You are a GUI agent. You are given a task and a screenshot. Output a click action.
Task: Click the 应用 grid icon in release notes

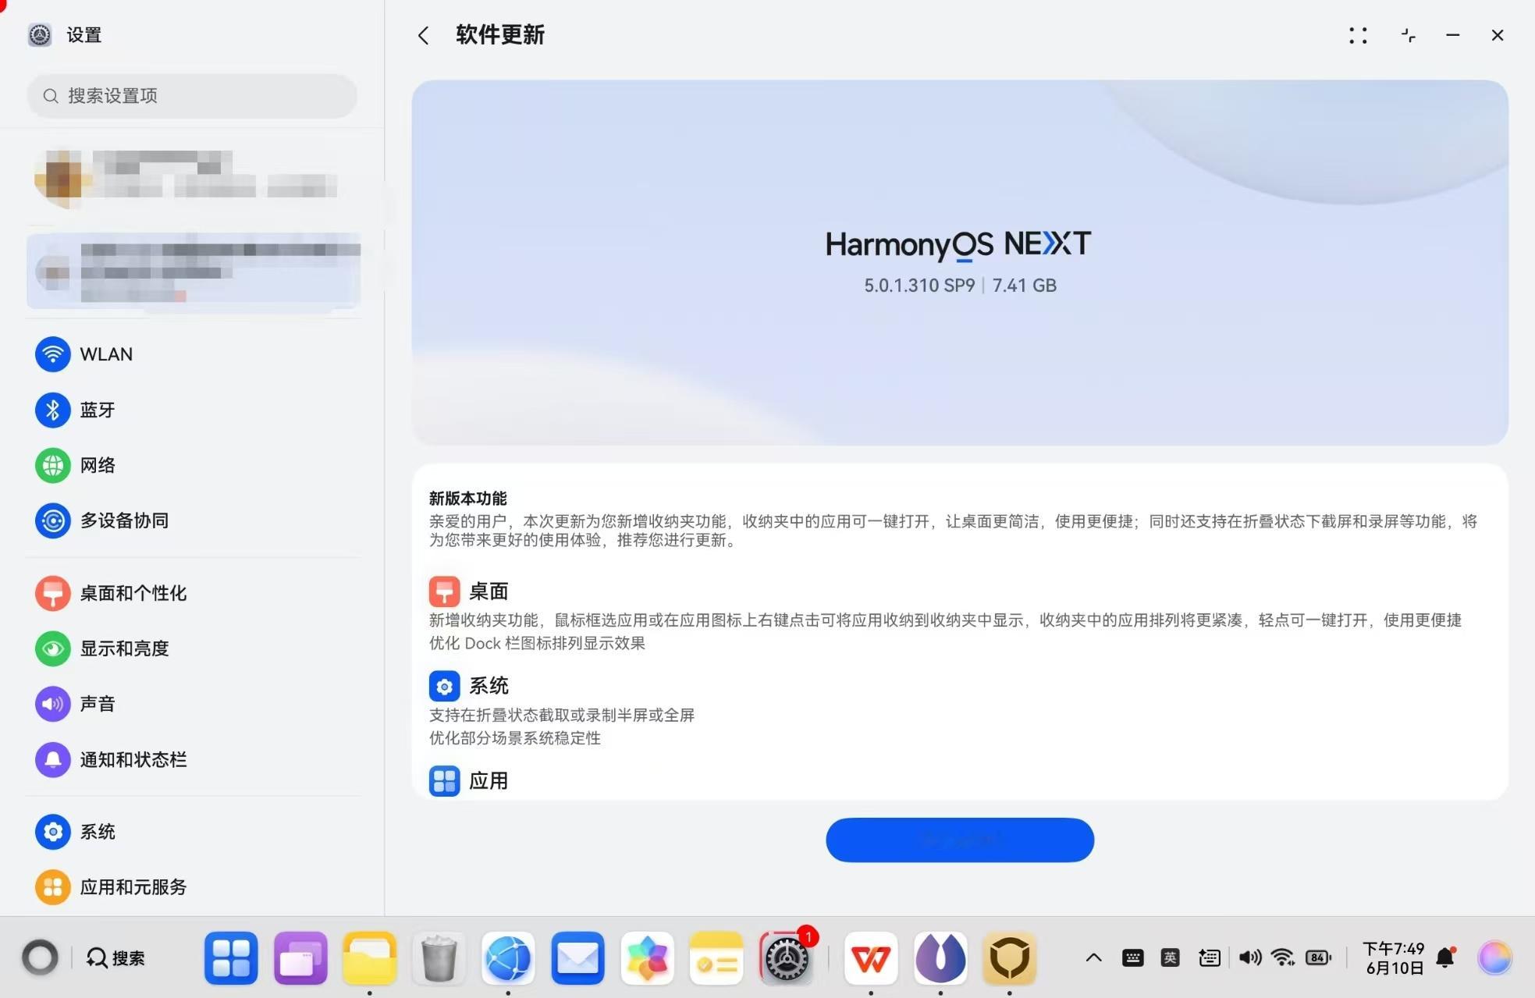click(444, 780)
